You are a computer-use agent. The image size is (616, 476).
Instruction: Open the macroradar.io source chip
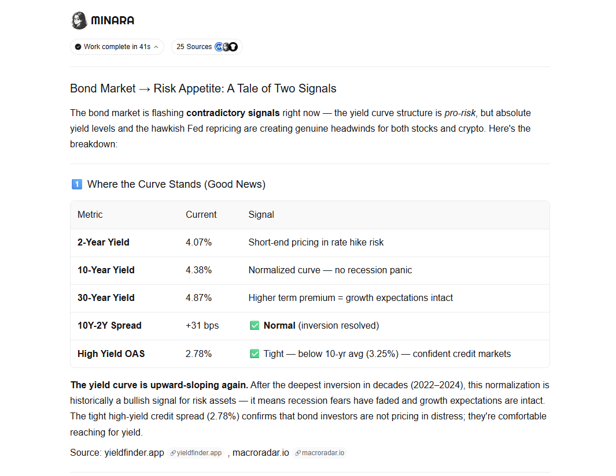tap(319, 453)
